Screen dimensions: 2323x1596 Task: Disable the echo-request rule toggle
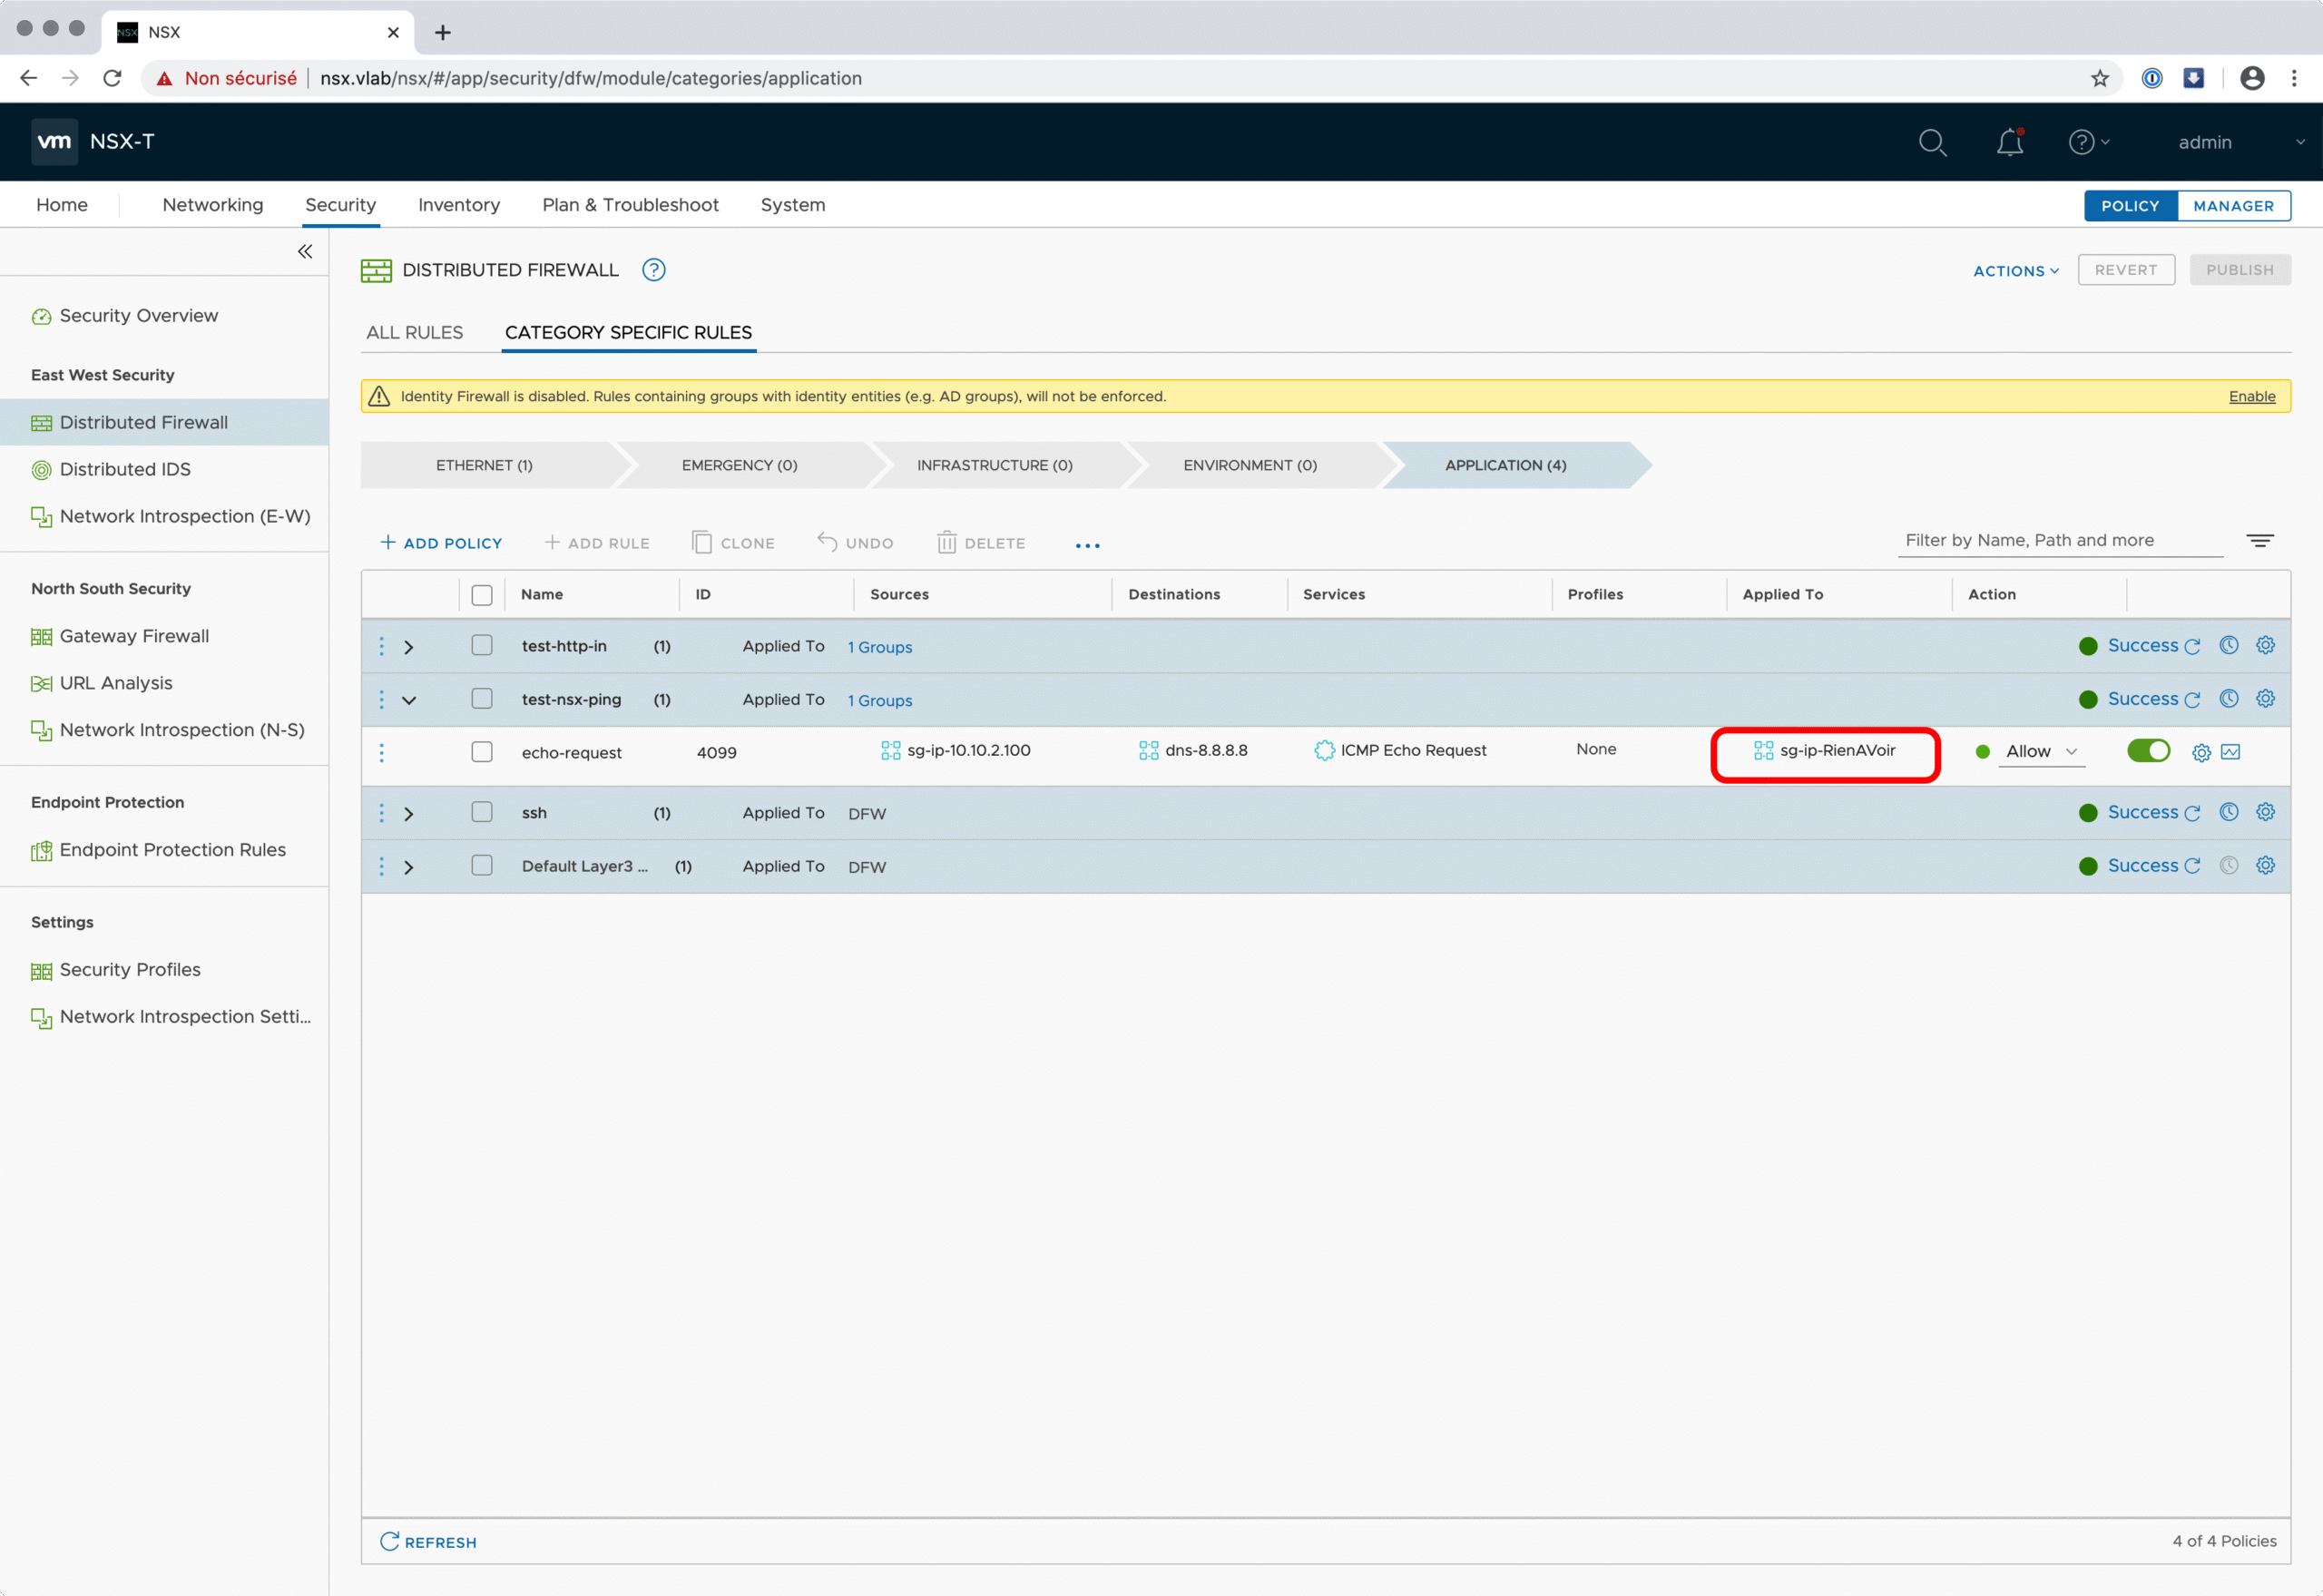coord(2147,750)
